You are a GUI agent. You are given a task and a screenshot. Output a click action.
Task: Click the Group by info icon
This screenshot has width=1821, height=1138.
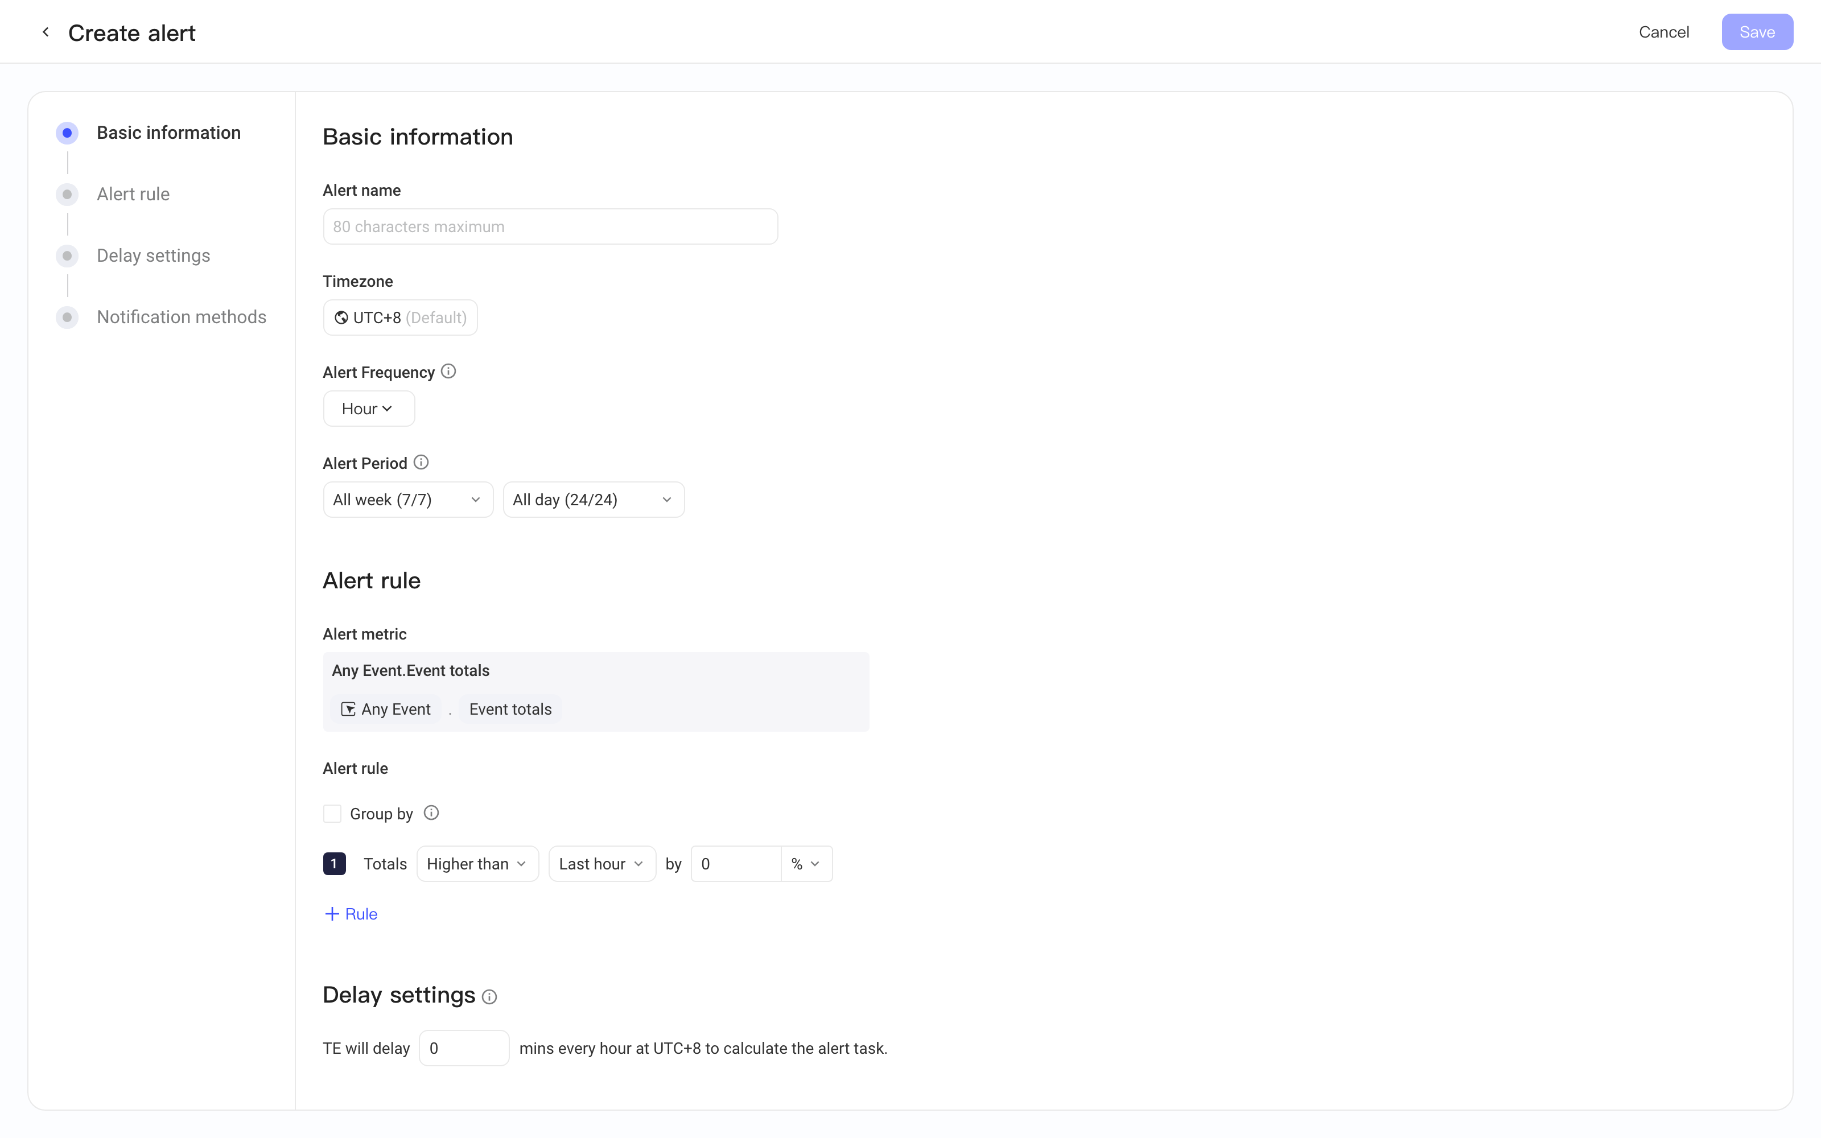(431, 813)
